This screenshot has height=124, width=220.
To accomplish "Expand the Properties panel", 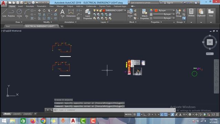I will (x=156, y=22).
